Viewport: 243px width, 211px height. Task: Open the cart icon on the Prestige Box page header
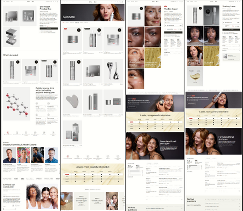coord(57,2)
